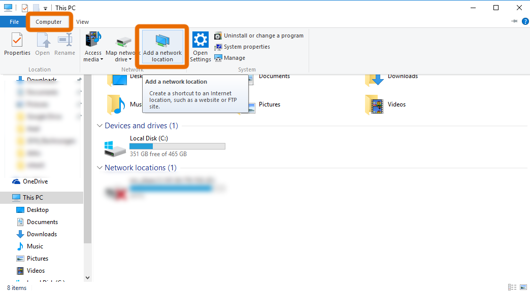Collapse the Devices and drives group
Image resolution: width=530 pixels, height=293 pixels.
pos(100,126)
